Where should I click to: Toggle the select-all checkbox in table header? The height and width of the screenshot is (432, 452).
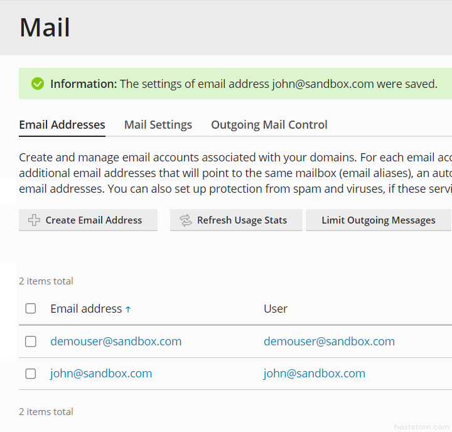pos(31,308)
